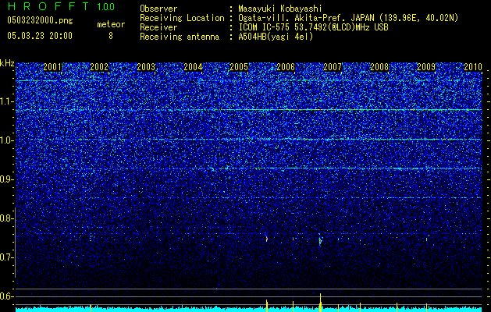Click the 1.1 frequency axis label

pos(7,101)
